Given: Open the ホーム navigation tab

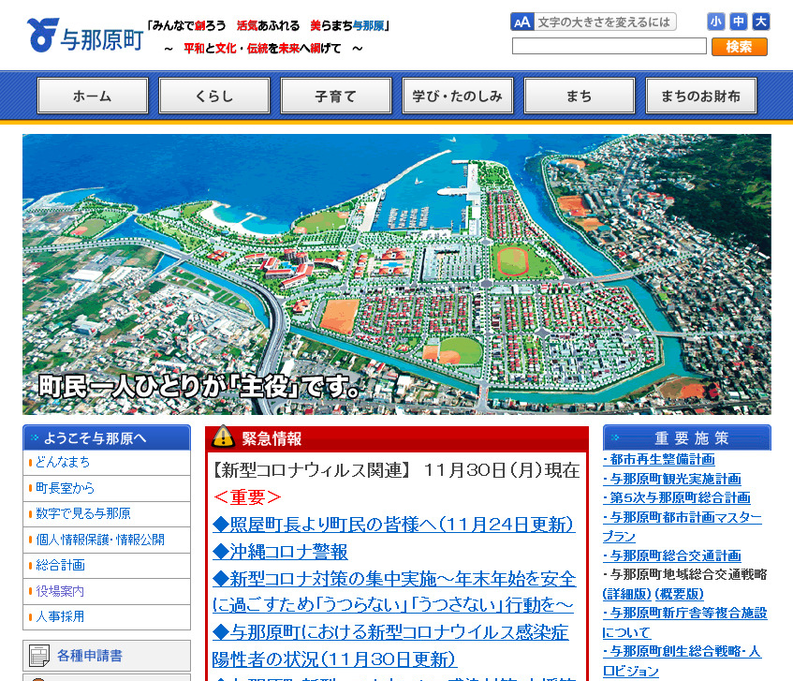Looking at the screenshot, I should tap(93, 96).
